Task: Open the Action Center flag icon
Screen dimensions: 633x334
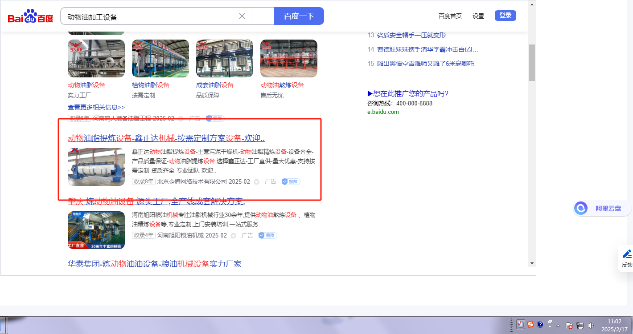Action: (569, 326)
